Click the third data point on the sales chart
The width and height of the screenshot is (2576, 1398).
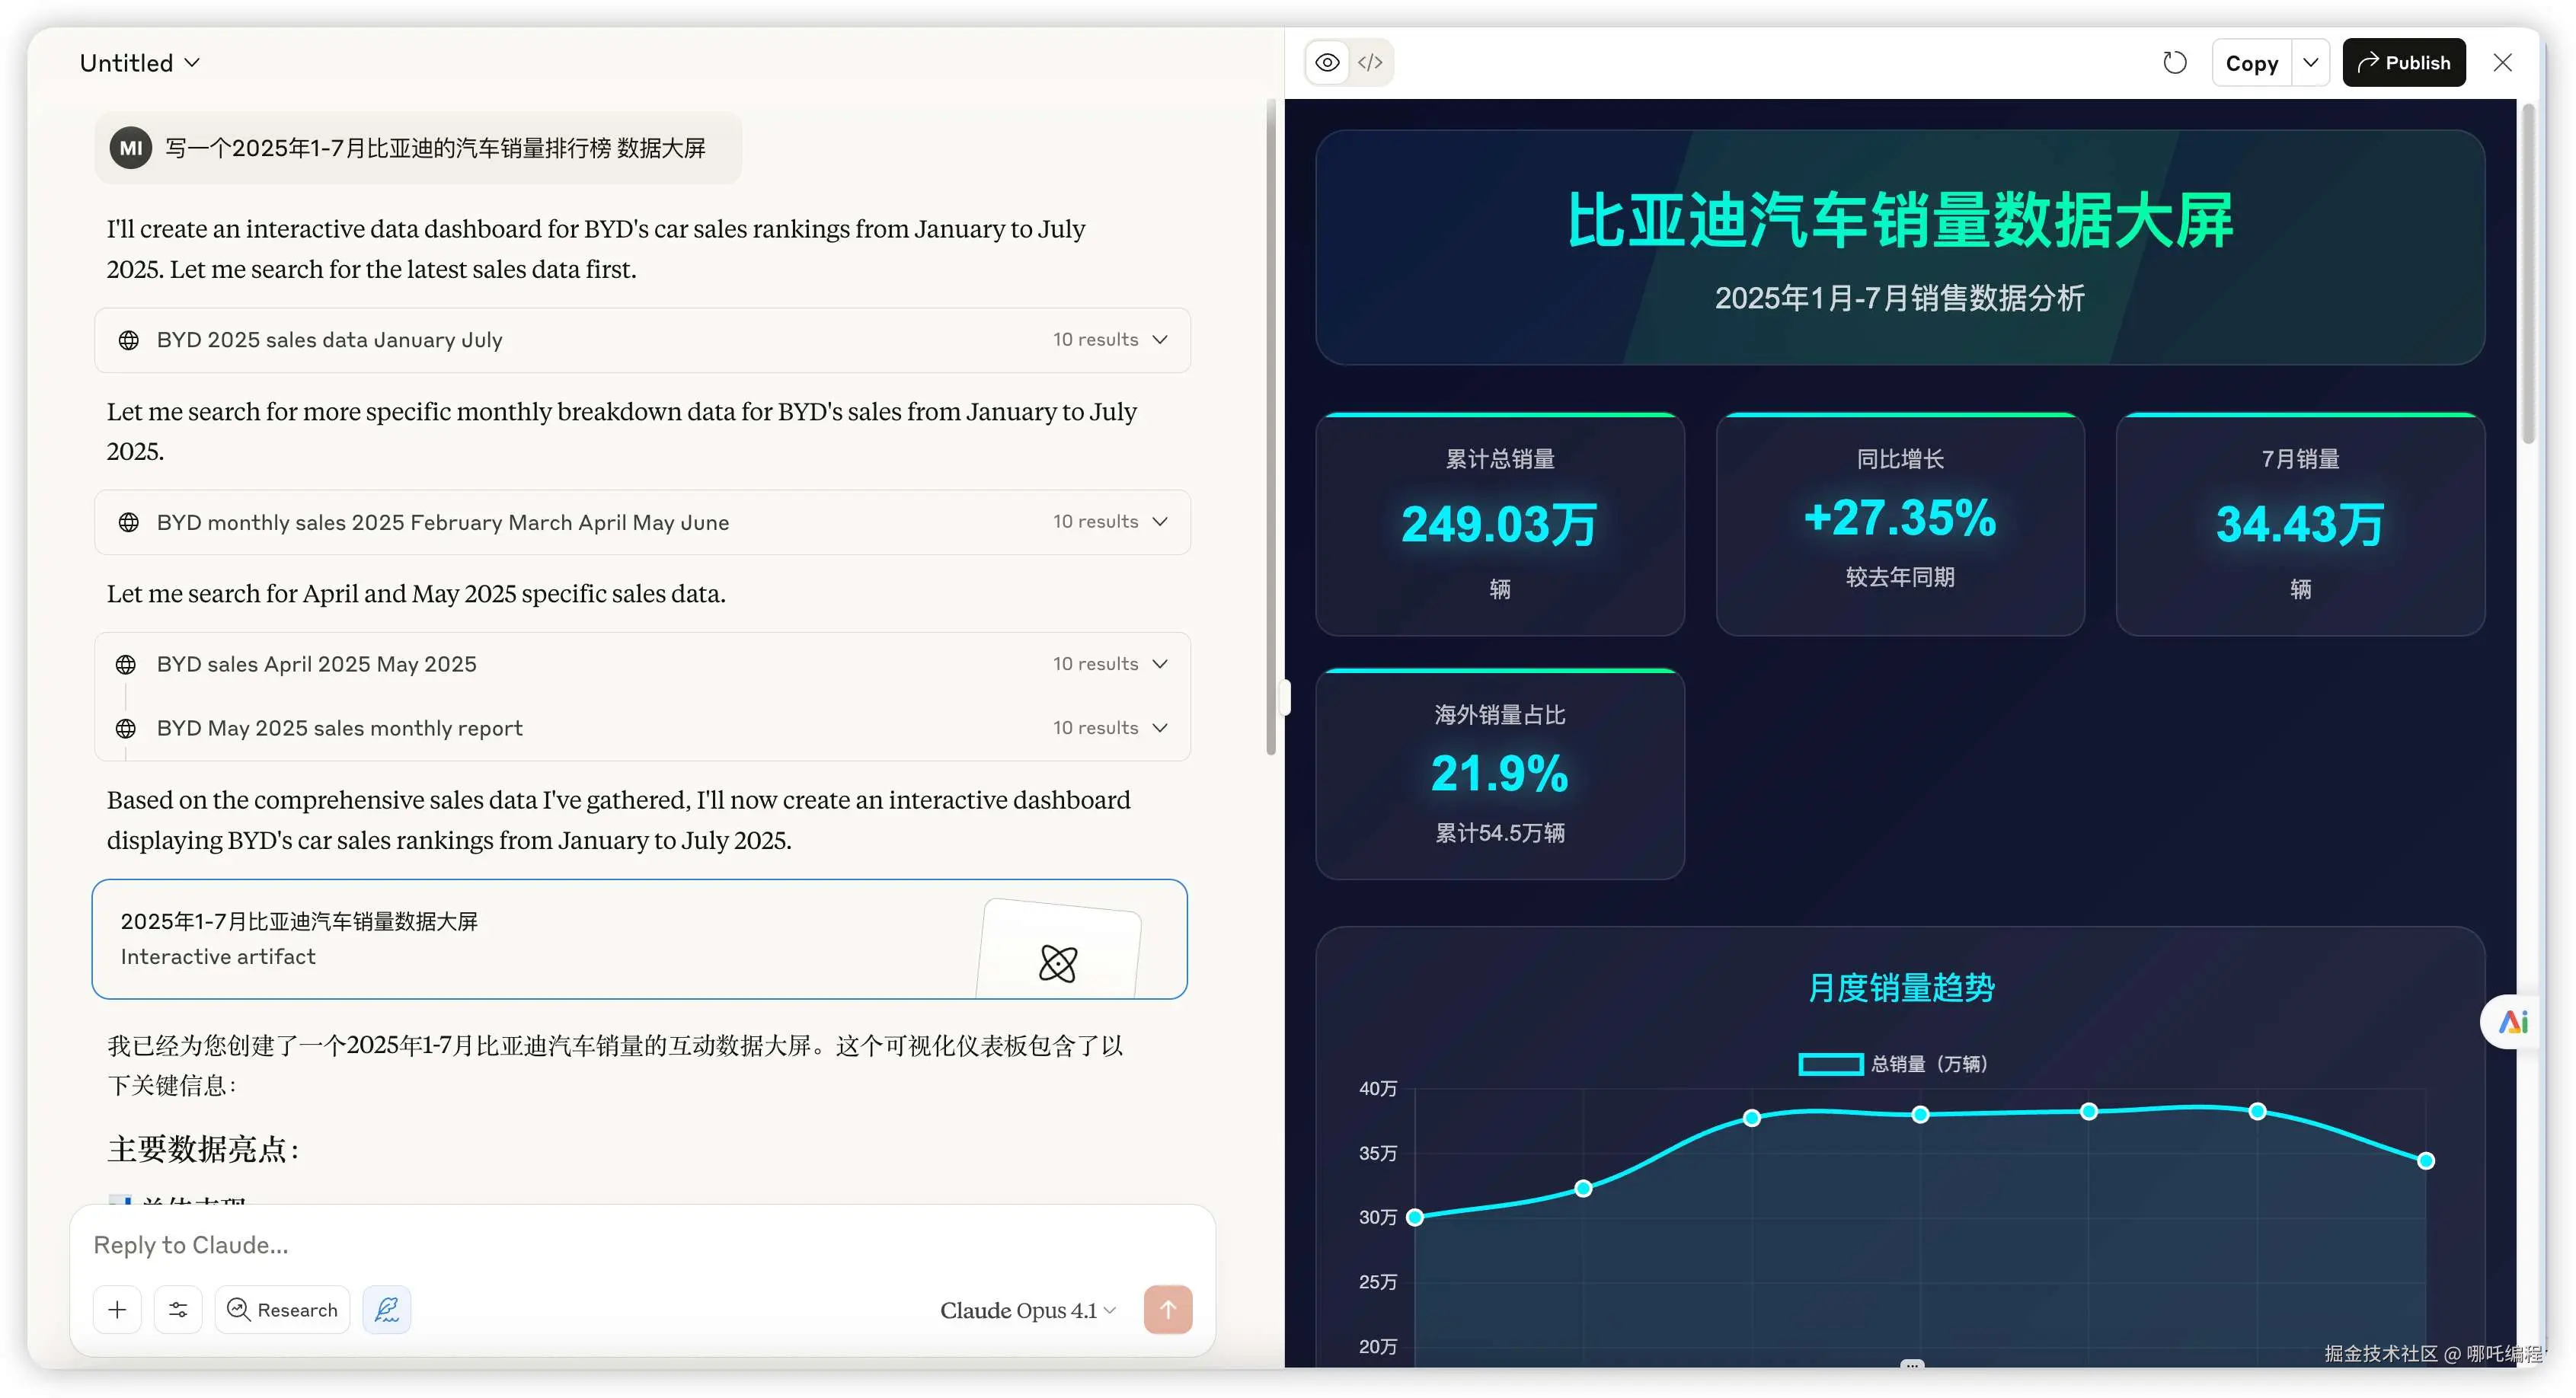[1752, 1118]
